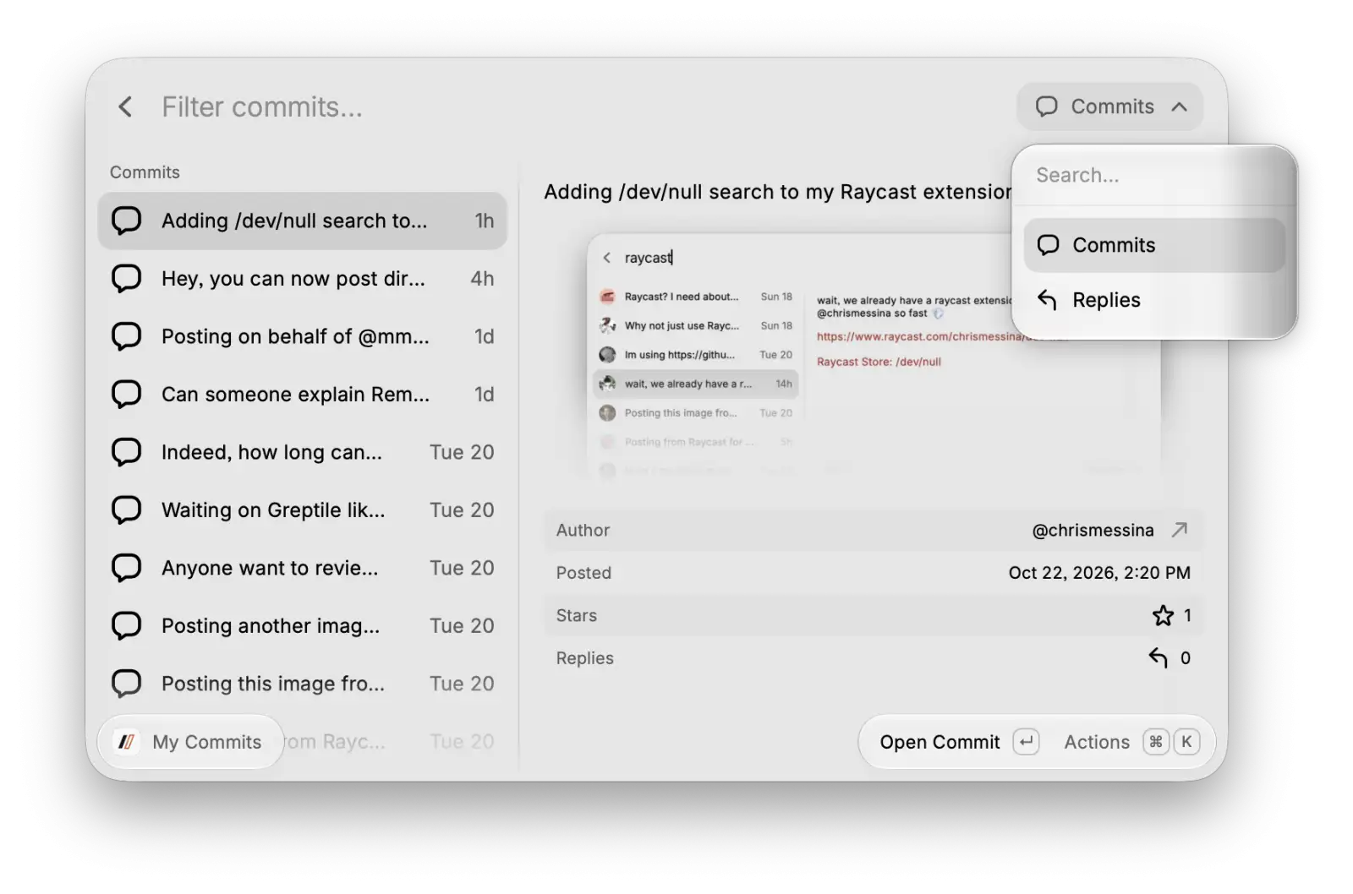Screen dimensions: 1353x894
Task: Open @chrismessina author link
Action: [1093, 530]
